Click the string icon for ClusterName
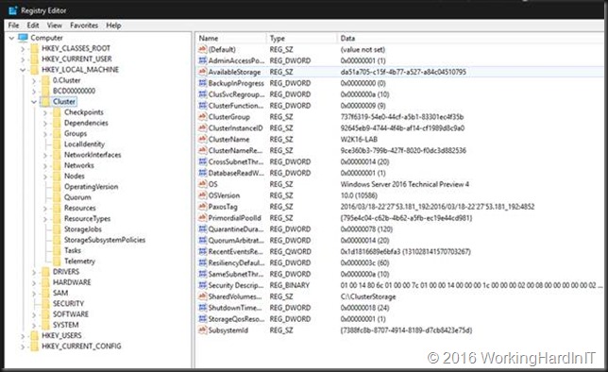The image size is (608, 372). 202,139
